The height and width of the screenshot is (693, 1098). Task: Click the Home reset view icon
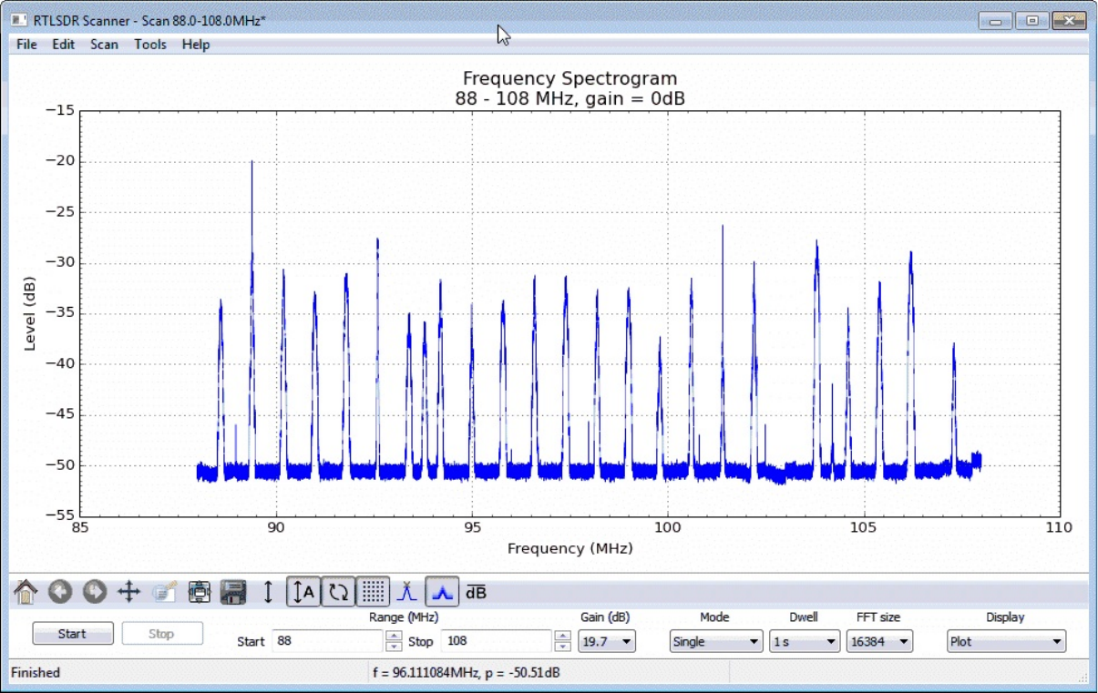coord(26,593)
